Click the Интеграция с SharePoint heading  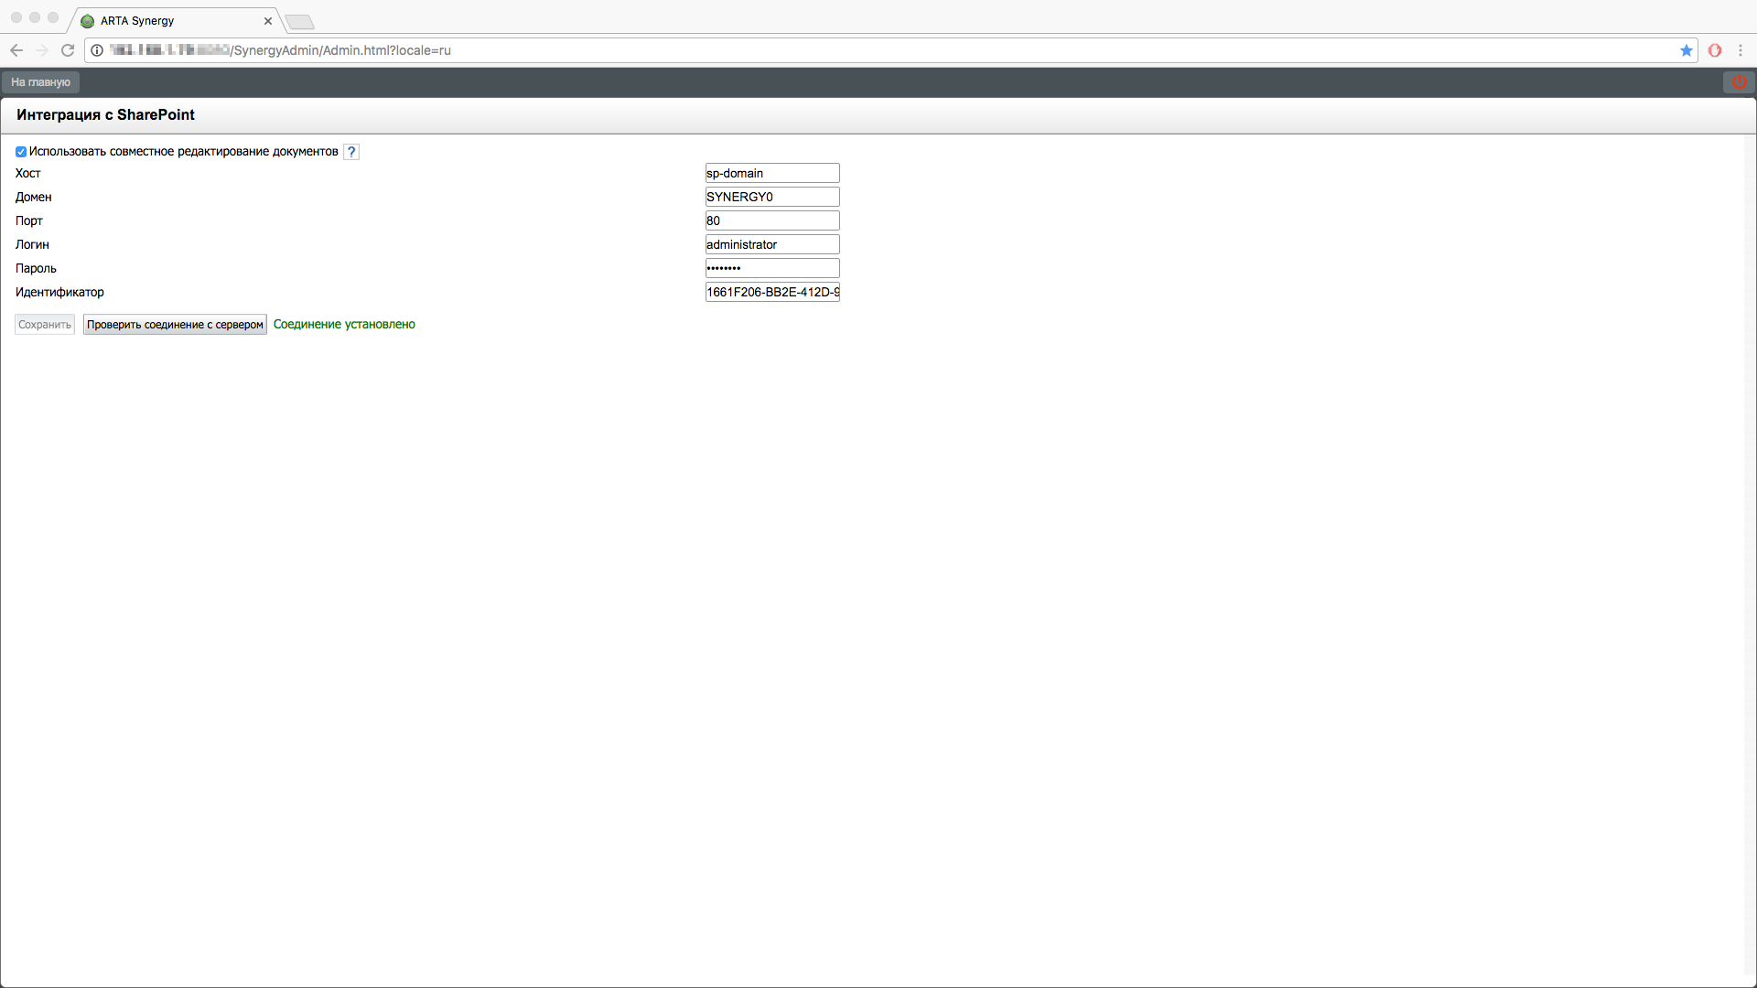click(105, 114)
